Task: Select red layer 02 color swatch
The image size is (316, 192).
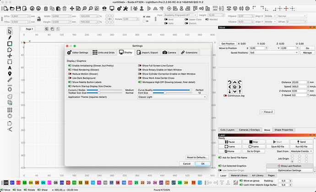Action: 18,182
